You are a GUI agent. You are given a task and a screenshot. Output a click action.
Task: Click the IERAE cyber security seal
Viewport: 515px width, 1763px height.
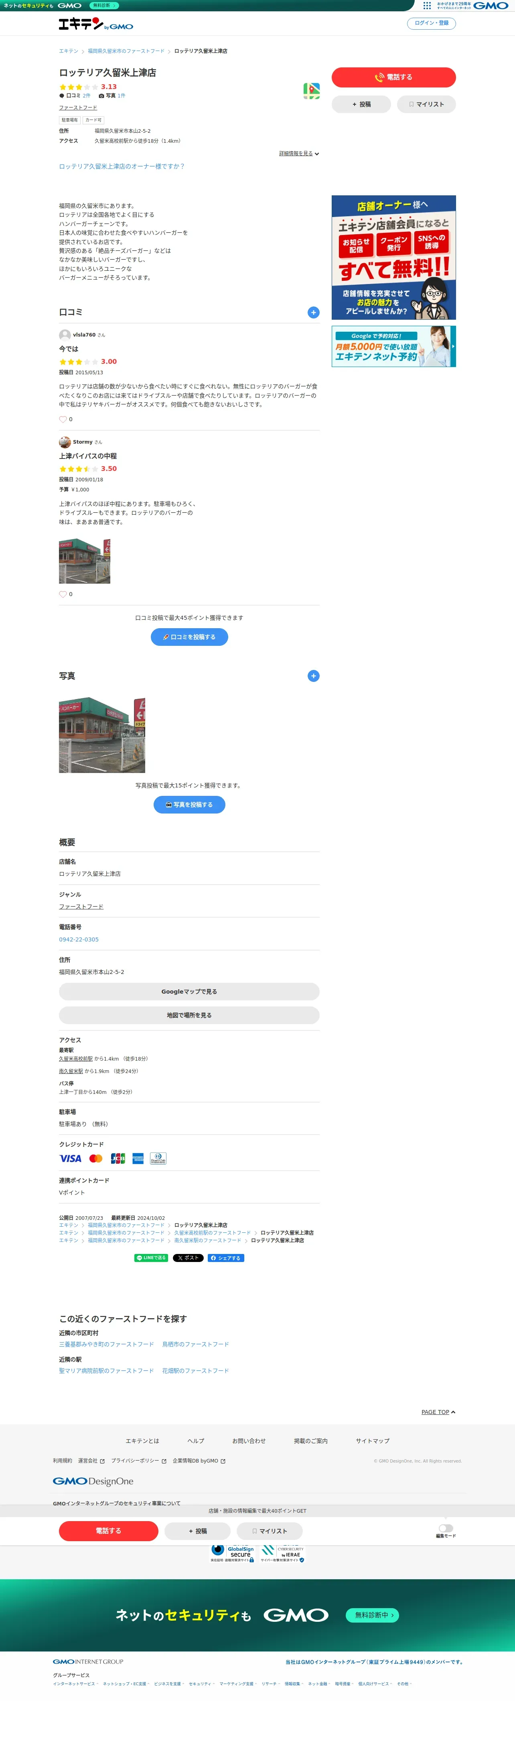(x=282, y=1554)
